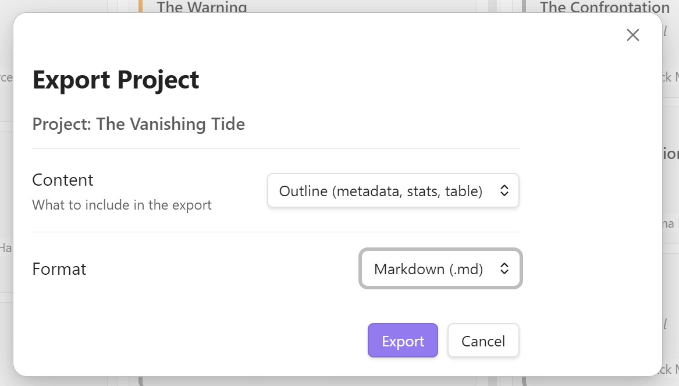Image resolution: width=679 pixels, height=386 pixels.
Task: Click "What to include in the export" hint
Action: [x=122, y=205]
